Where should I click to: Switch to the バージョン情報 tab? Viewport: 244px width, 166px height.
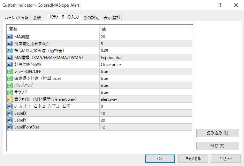click(x=17, y=18)
